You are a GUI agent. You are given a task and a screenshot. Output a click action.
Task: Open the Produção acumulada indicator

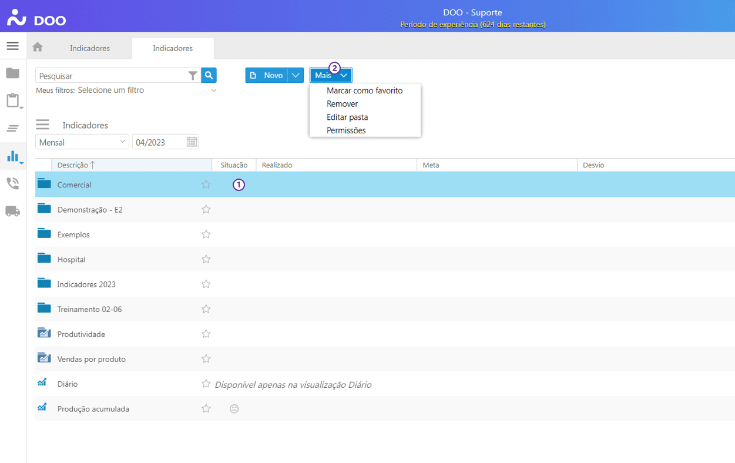pos(93,408)
